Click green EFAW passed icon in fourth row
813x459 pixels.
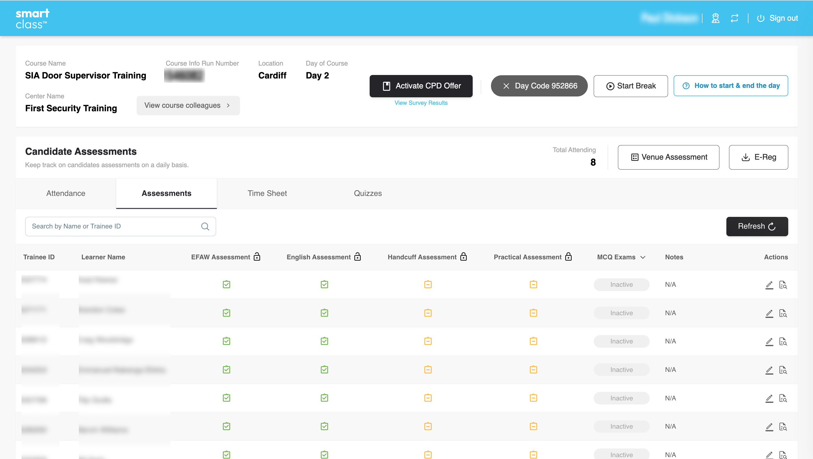(x=226, y=370)
